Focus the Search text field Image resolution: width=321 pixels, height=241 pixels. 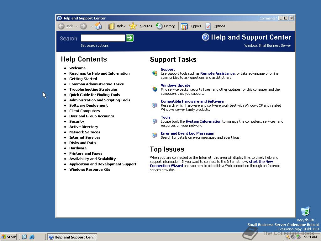(103, 38)
